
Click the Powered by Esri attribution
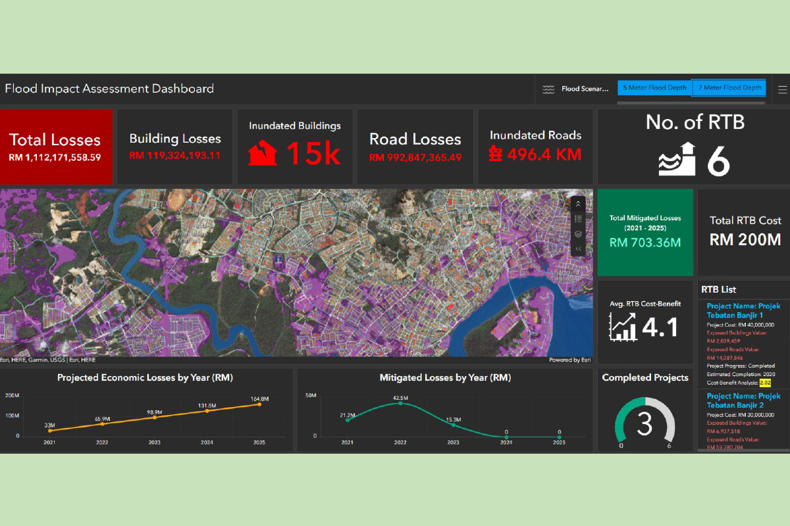click(570, 360)
